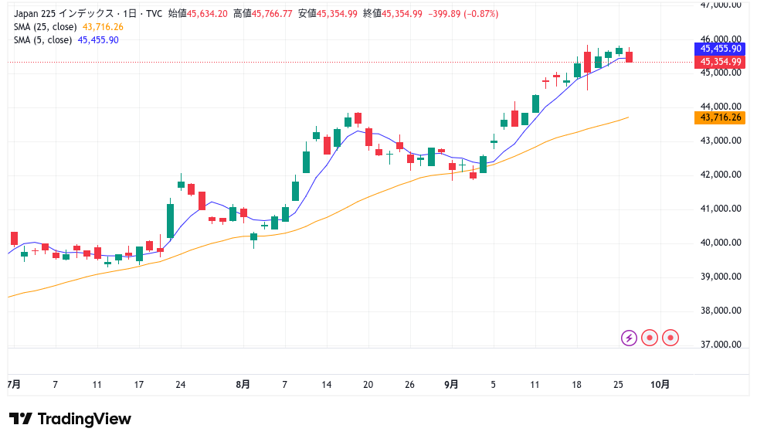Click the first red circle event marker
Viewport: 757px width, 442px height.
point(650,338)
